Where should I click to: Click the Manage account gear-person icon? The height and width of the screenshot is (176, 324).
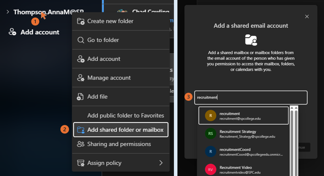80,78
